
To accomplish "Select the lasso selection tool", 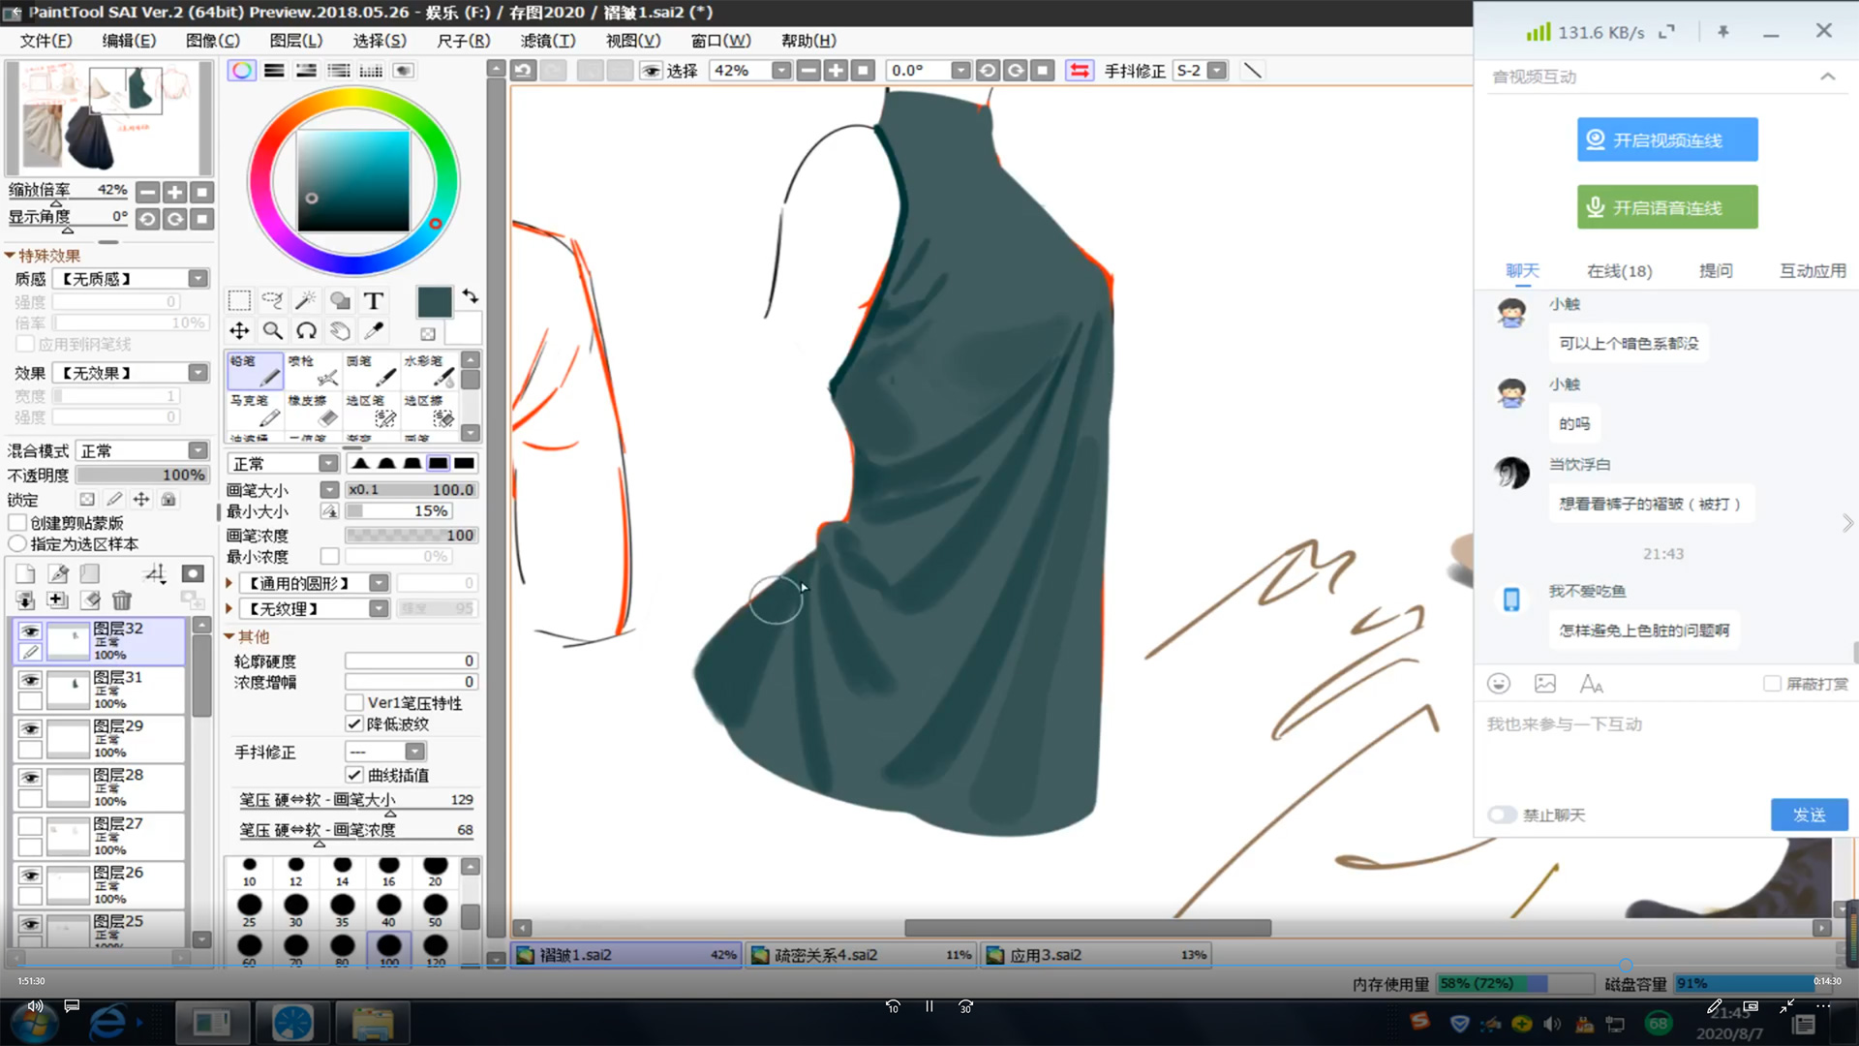I will [273, 300].
